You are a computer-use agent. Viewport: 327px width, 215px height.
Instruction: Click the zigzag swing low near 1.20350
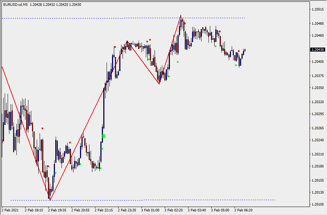click(159, 84)
